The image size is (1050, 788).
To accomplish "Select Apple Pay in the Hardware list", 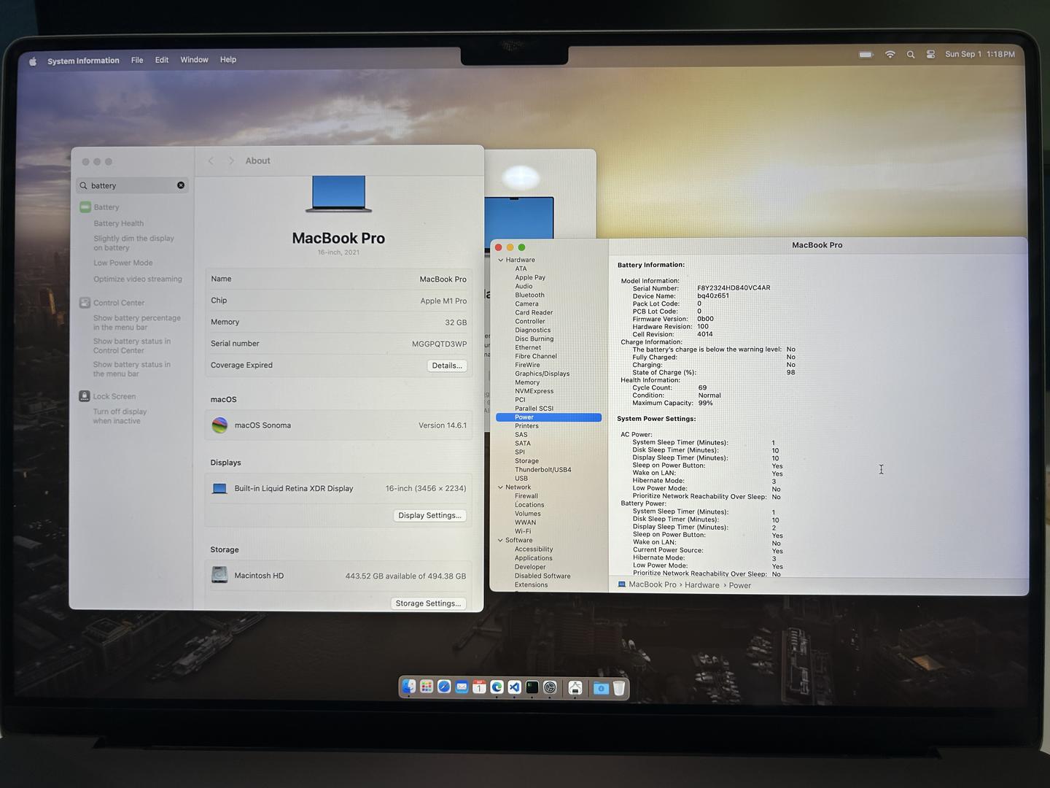I will click(530, 278).
